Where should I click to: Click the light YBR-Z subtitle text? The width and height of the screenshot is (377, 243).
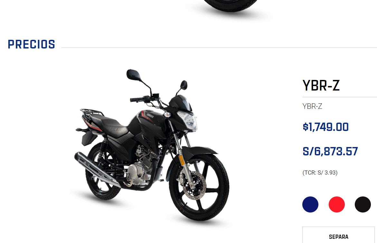[x=312, y=106]
